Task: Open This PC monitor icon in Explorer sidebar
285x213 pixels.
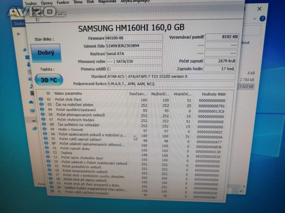Action: 33,111
